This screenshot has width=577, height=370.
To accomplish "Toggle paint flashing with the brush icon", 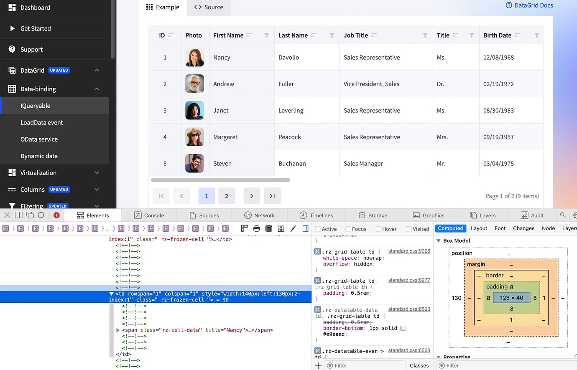I will 293,228.
